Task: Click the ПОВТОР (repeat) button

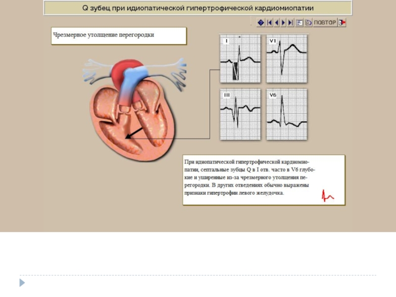Action: click(325, 22)
